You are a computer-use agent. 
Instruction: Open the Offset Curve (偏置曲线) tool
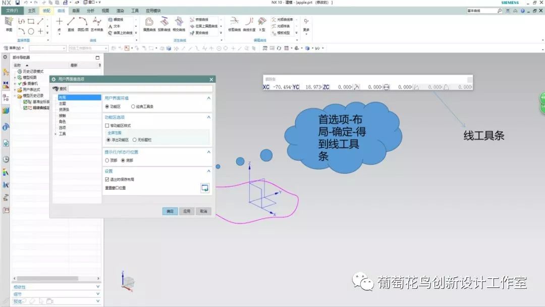point(149,24)
